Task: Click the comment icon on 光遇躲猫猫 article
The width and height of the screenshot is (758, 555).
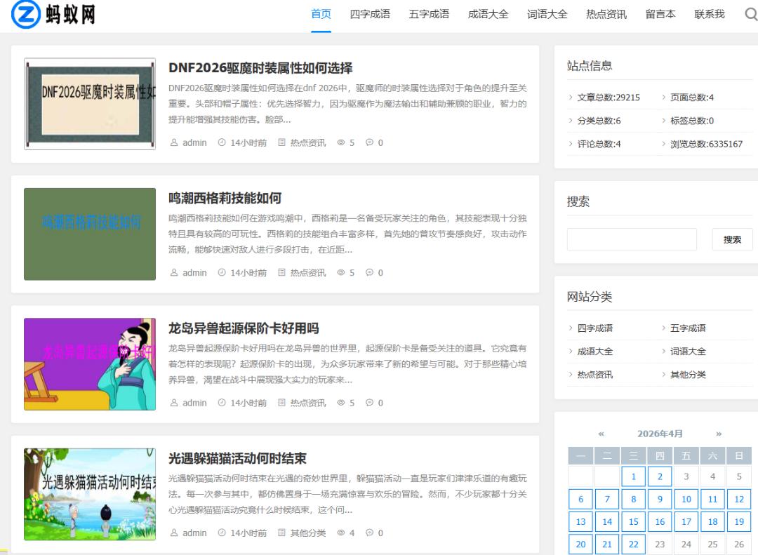Action: 369,533
